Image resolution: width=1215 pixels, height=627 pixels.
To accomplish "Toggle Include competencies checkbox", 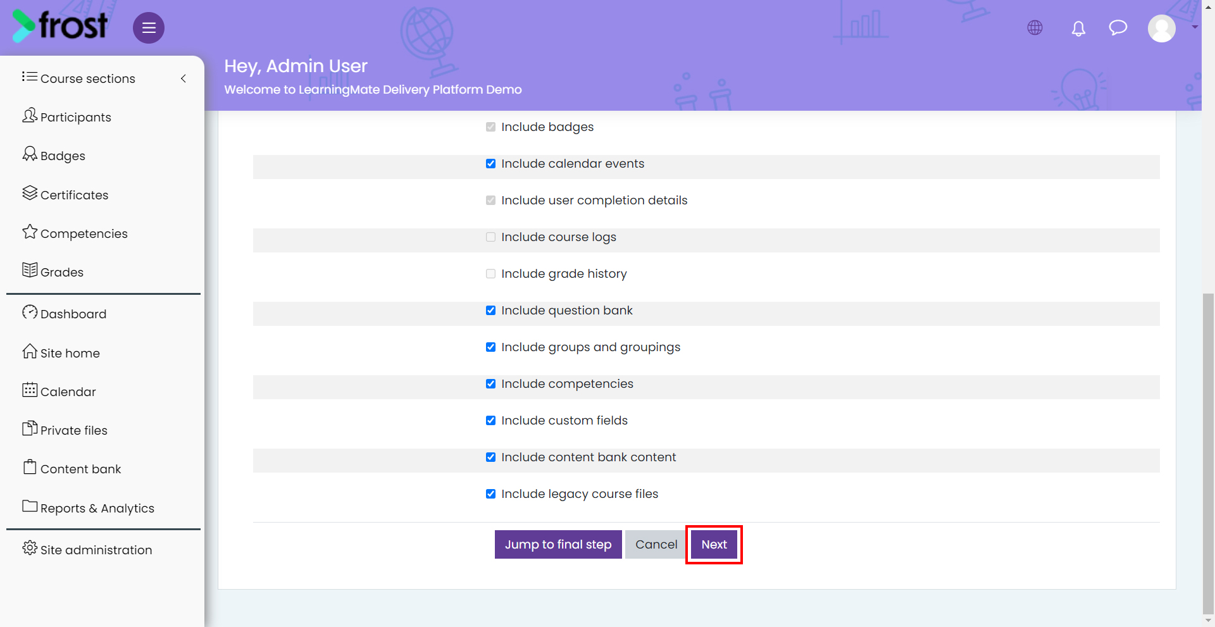I will (490, 384).
